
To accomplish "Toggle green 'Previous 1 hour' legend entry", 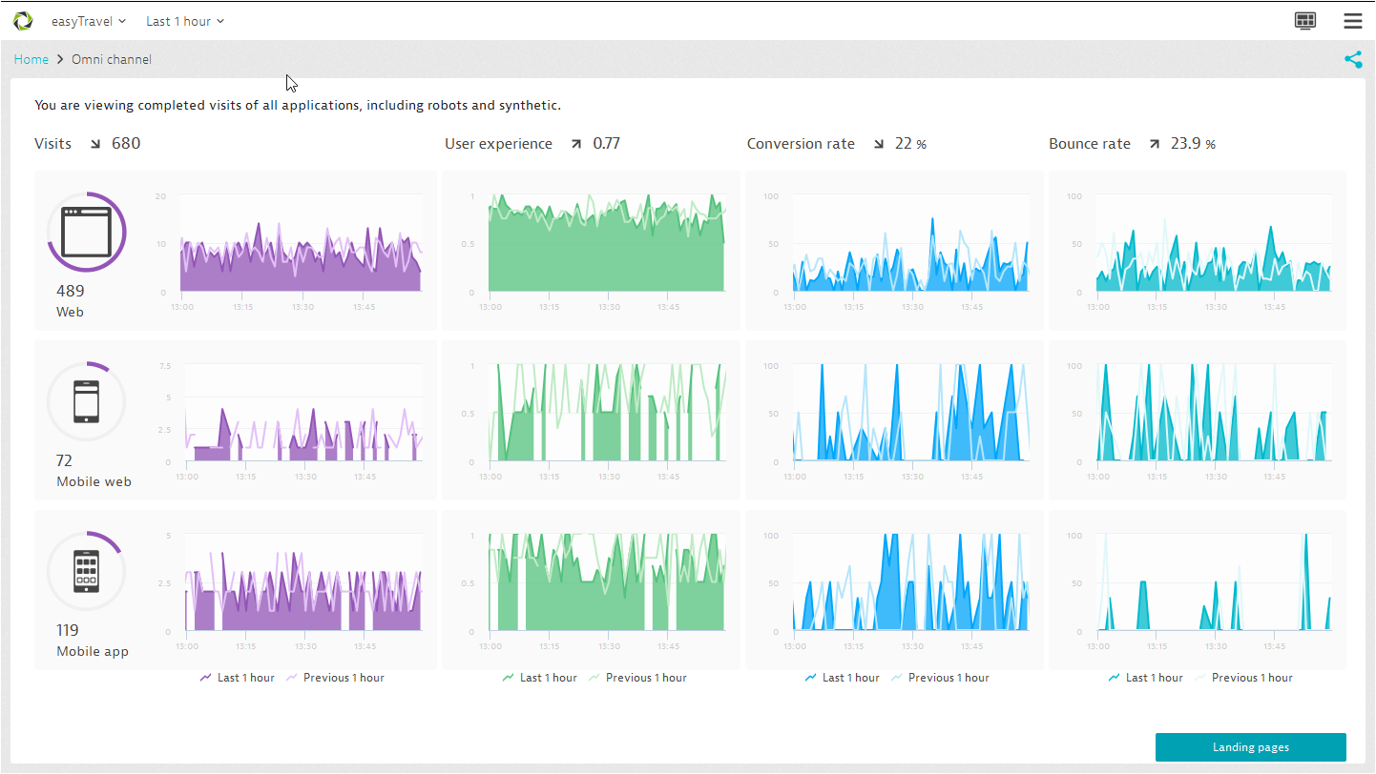I will coord(637,678).
